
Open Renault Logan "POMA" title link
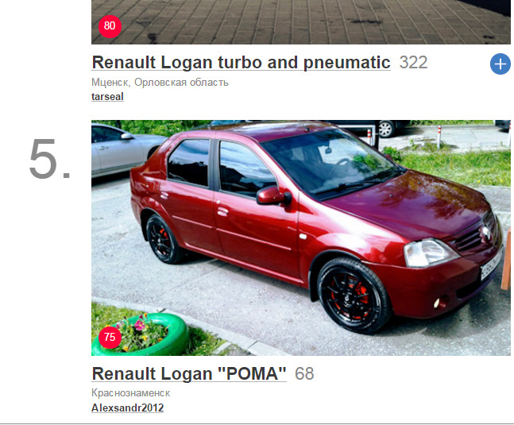coord(189,373)
